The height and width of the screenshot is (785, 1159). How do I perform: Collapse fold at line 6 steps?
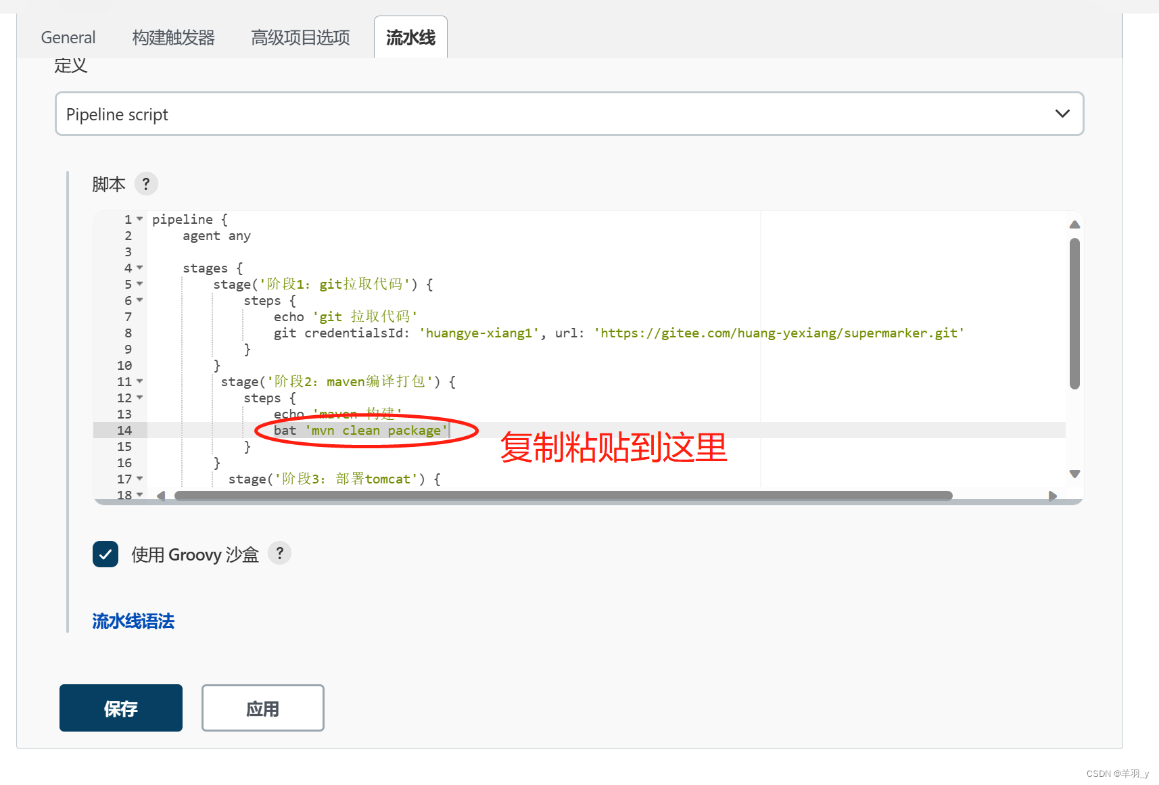(x=140, y=300)
